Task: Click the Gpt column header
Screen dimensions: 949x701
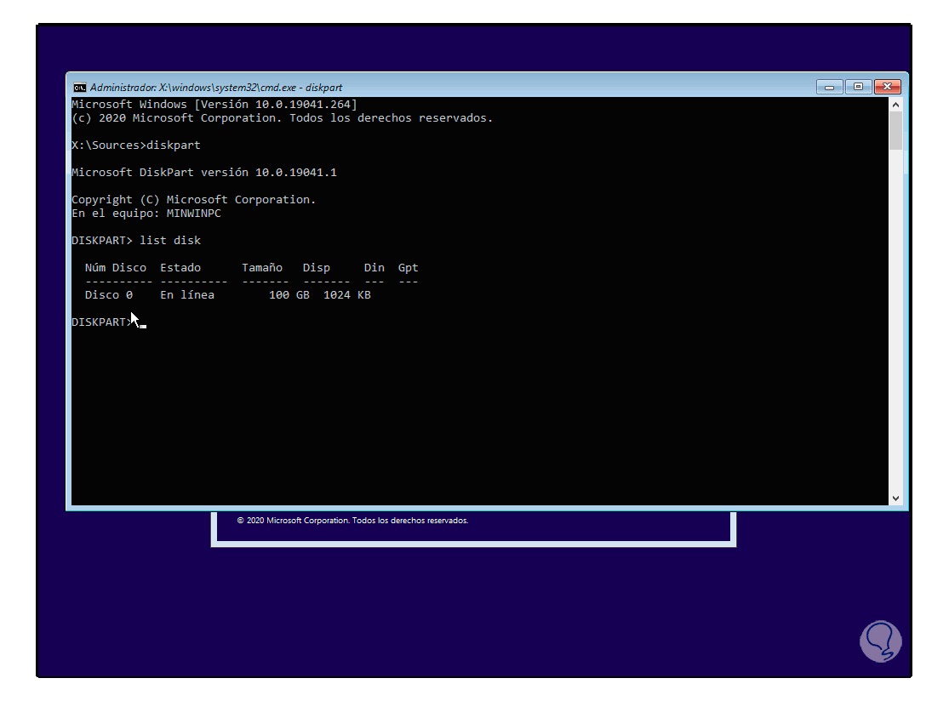Action: tap(407, 267)
